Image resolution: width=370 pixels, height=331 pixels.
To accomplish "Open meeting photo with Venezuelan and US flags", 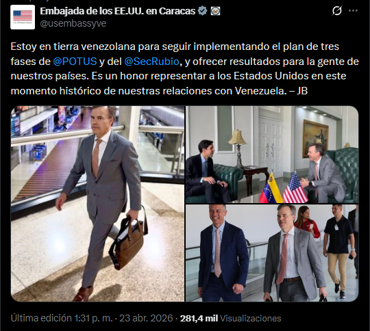I will coord(272,155).
